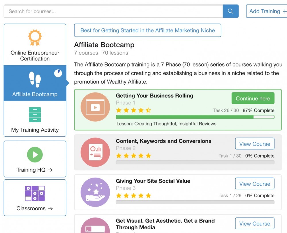The height and width of the screenshot is (233, 287).
Task: Click the orange certification ribbon badge icon
Action: point(35,38)
